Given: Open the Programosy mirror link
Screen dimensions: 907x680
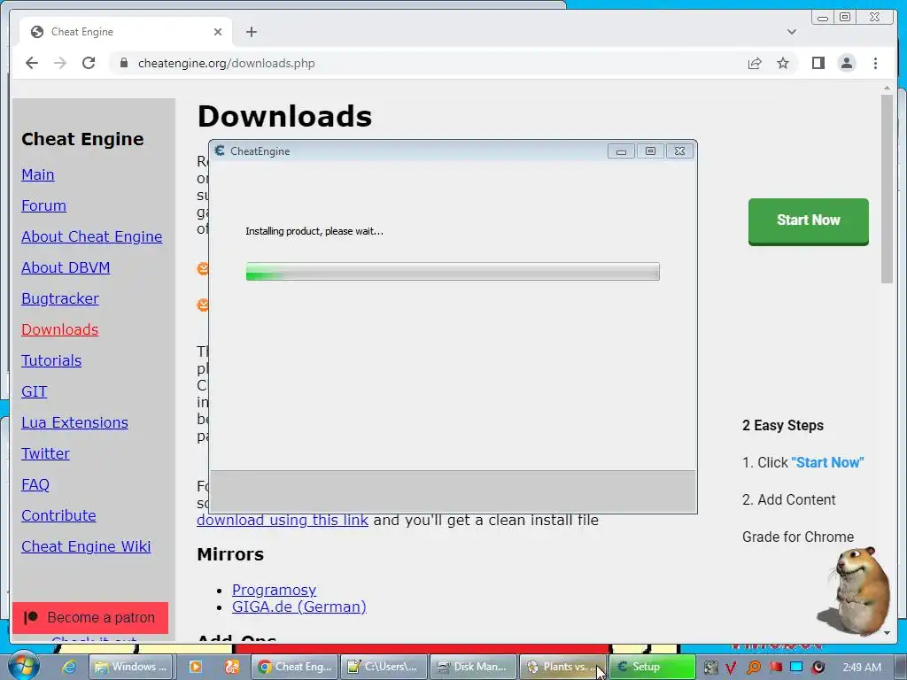Looking at the screenshot, I should click(274, 590).
